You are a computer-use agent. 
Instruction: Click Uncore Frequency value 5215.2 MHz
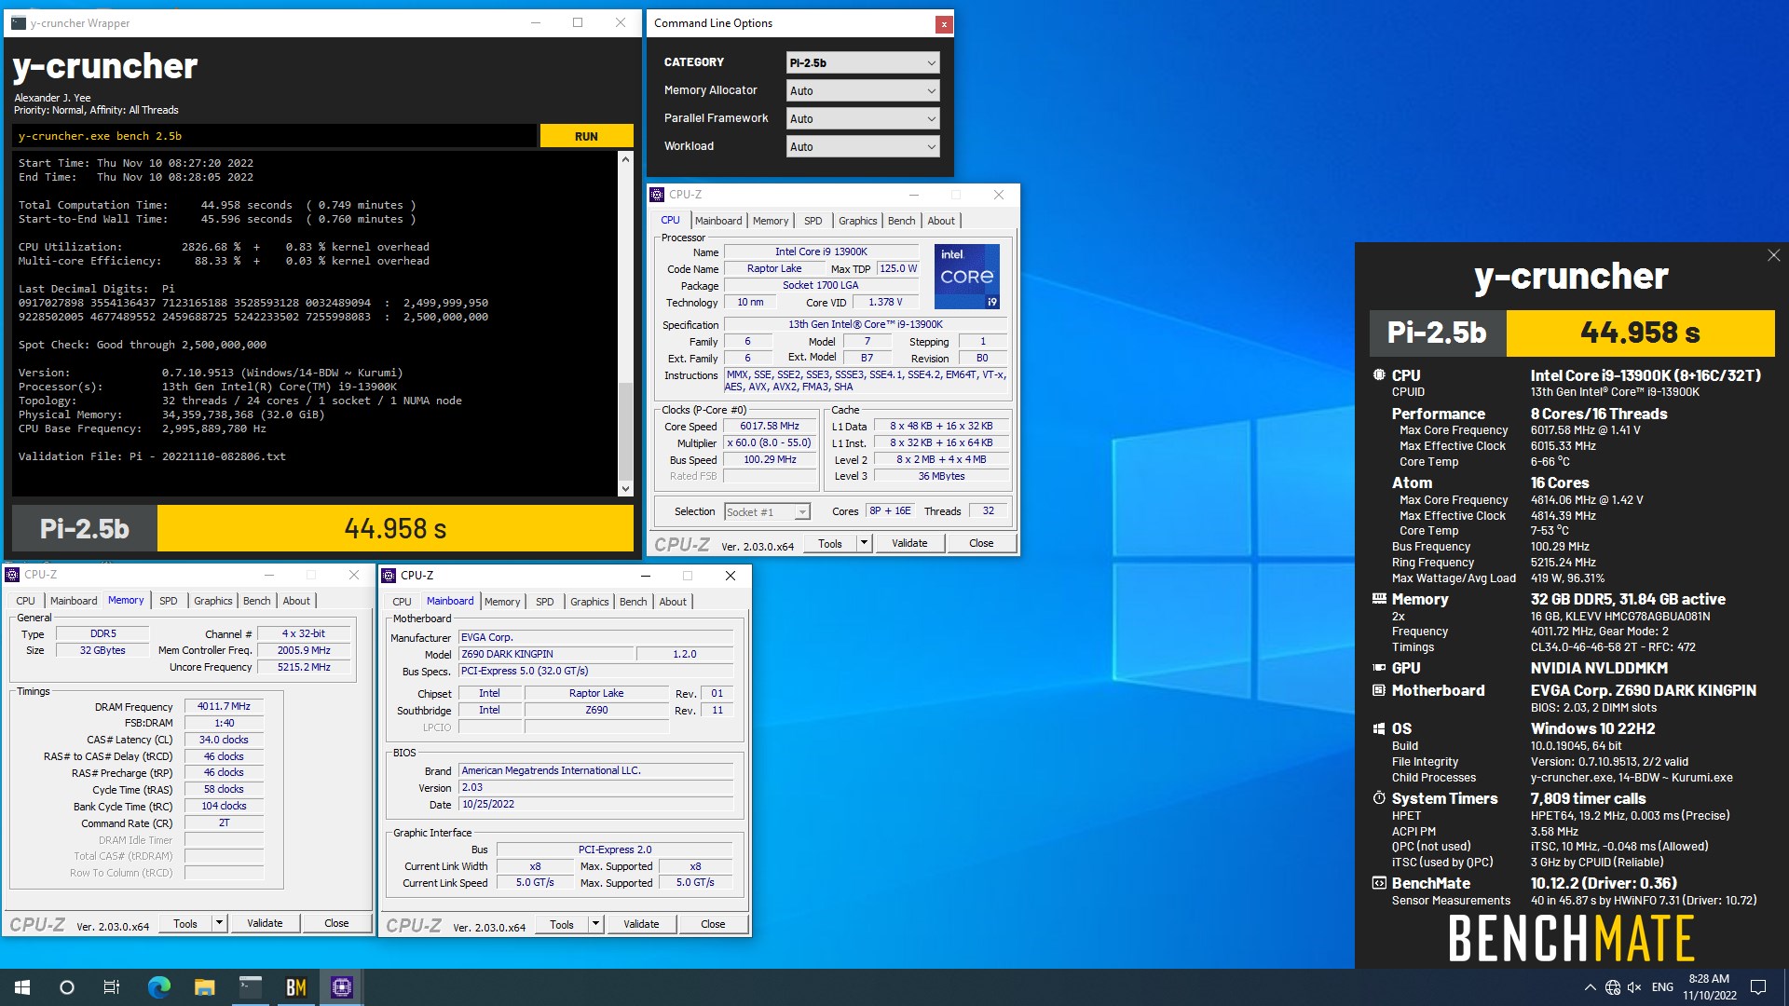pyautogui.click(x=304, y=667)
